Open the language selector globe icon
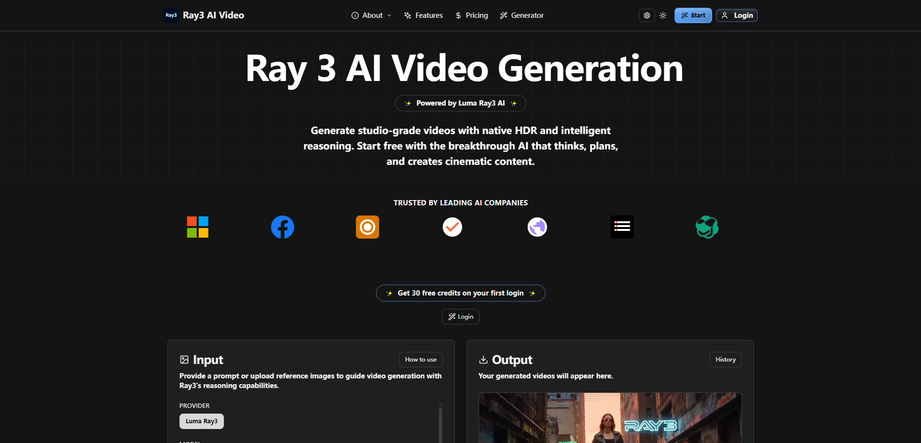Viewport: 921px width, 443px height. coord(647,15)
